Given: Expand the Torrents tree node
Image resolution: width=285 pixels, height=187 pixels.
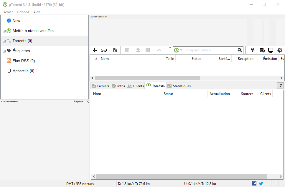Looking at the screenshot, I should (x=4, y=41).
